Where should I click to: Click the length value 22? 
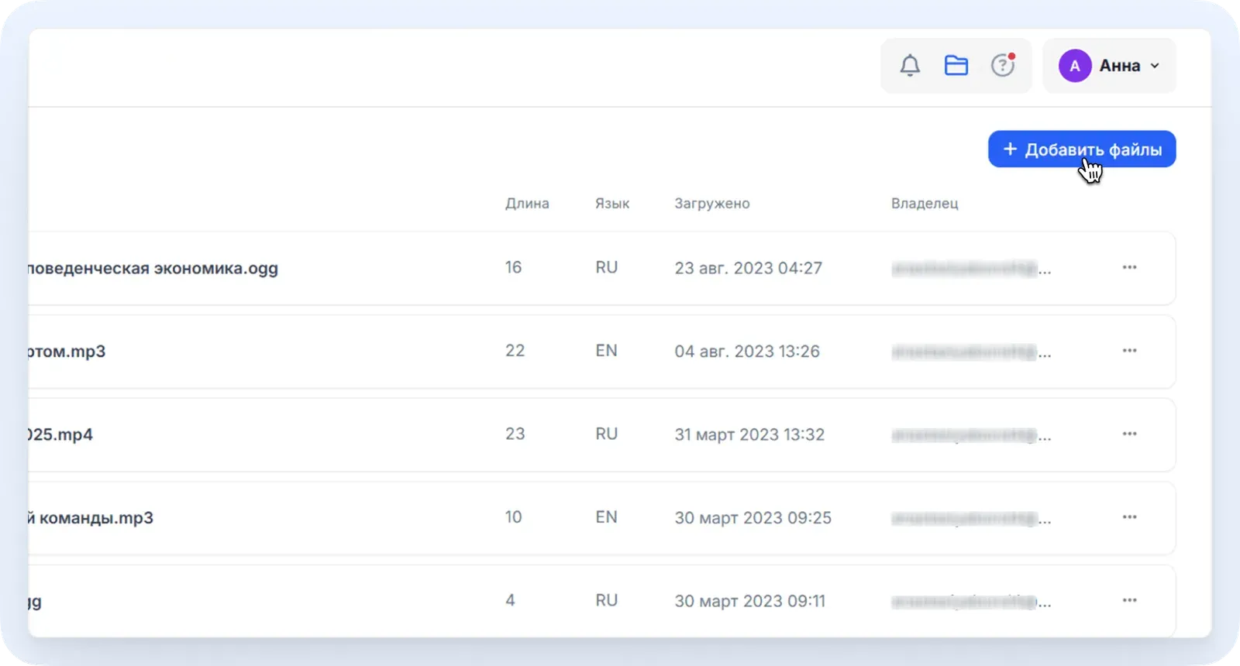tap(515, 351)
